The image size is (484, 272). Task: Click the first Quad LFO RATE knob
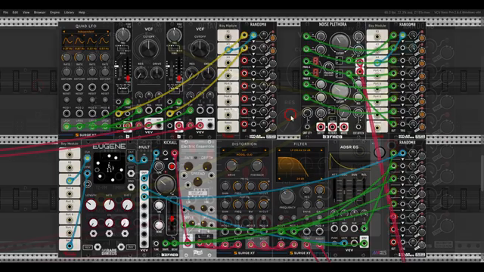pos(67,57)
